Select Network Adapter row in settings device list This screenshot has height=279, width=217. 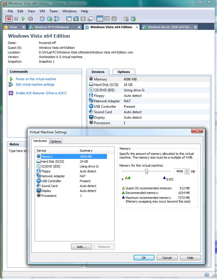click(71, 176)
